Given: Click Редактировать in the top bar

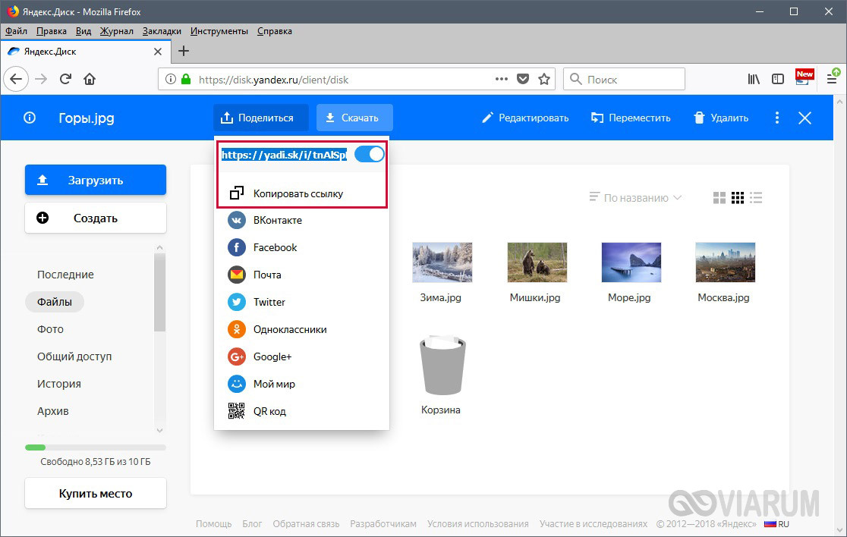Looking at the screenshot, I should point(525,118).
